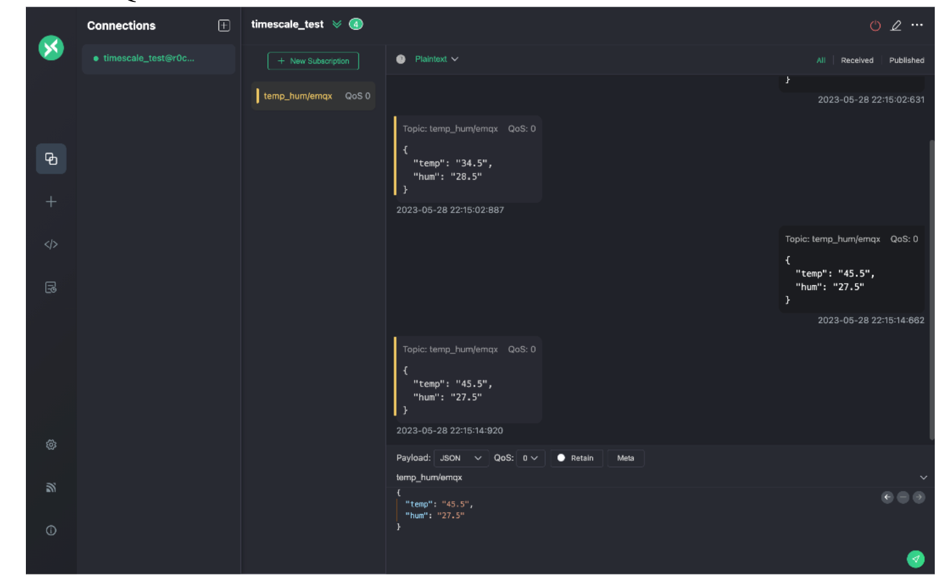
Task: Click the green send message button
Action: (915, 559)
